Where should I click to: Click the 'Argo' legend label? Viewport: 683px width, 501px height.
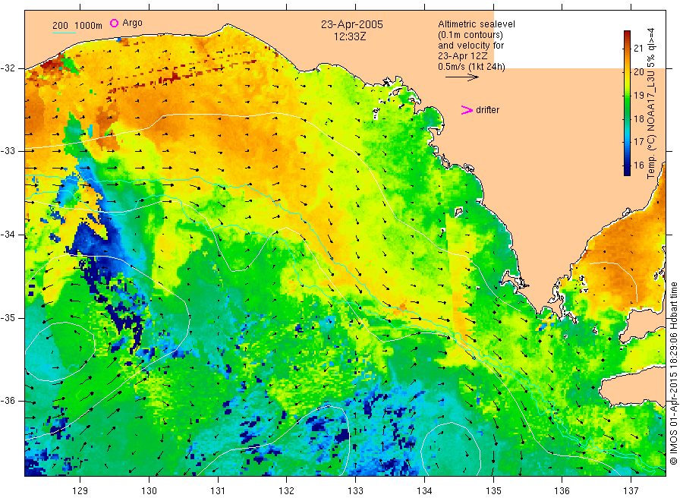[x=132, y=23]
